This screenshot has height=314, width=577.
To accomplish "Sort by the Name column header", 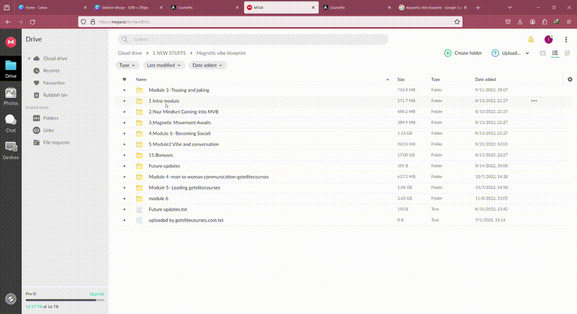I will [x=141, y=80].
